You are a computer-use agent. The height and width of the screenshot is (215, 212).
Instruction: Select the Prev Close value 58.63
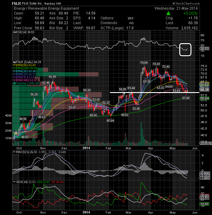tap(39, 28)
